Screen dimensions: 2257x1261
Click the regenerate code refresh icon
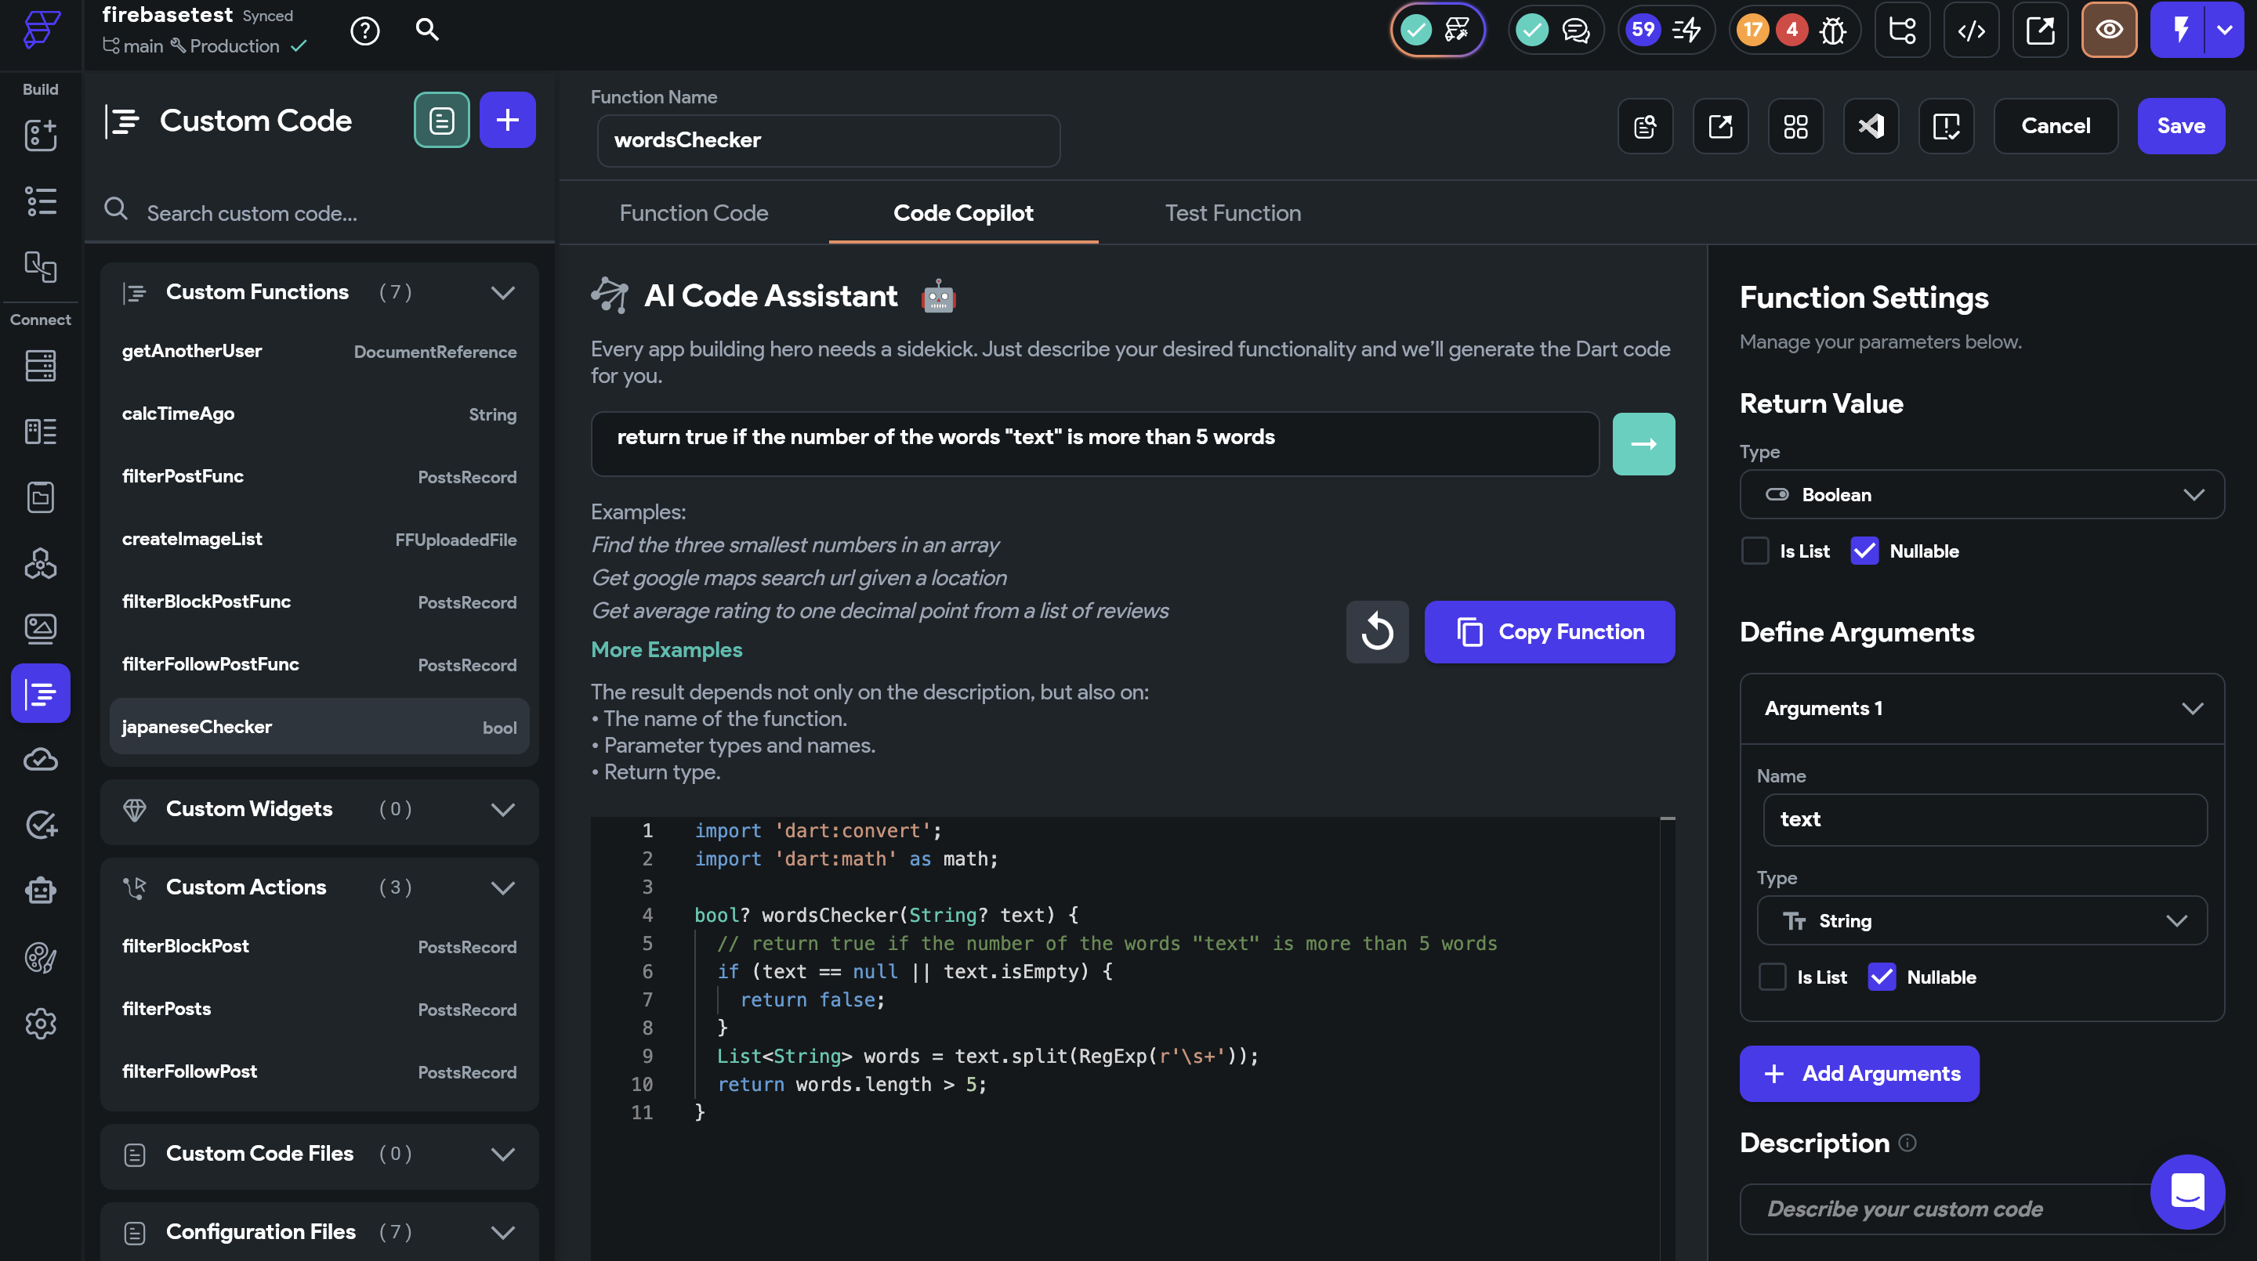tap(1376, 631)
